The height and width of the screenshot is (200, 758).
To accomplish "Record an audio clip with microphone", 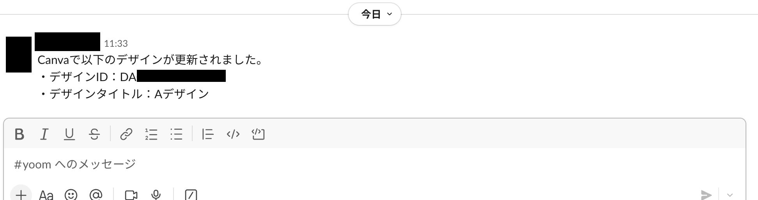I will 156,194.
